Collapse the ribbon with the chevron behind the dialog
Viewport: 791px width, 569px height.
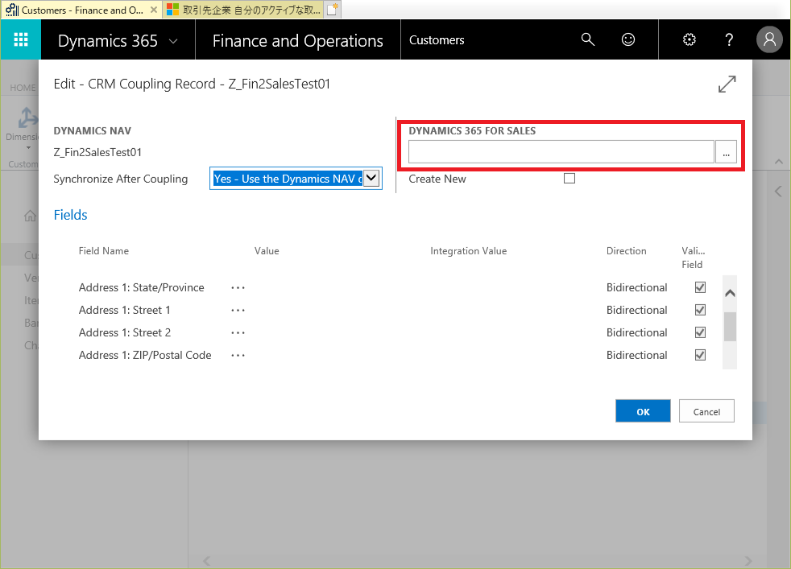coord(778,162)
